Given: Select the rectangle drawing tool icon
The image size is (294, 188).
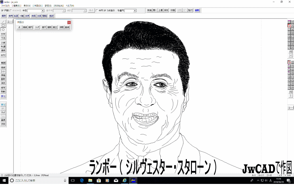Looking at the screenshot, I should [x=3, y=25].
